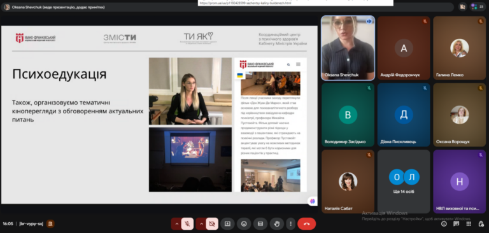
Task: Click the present screen icon
Action: pyautogui.click(x=228, y=223)
